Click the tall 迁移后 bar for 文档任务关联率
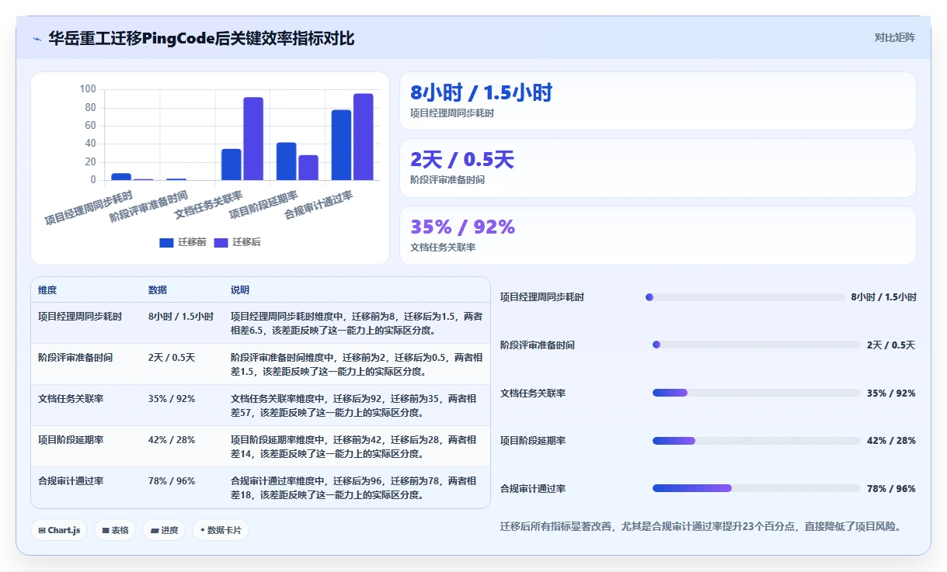 [x=253, y=139]
